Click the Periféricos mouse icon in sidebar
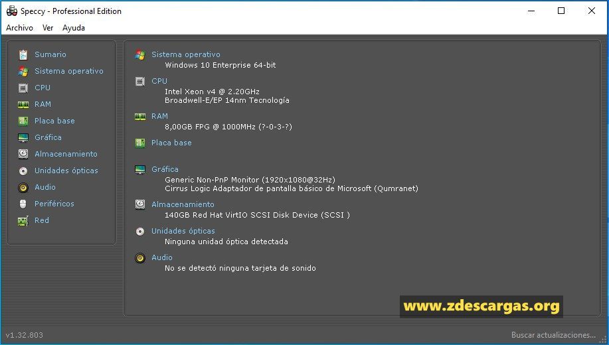The image size is (609, 345). tap(23, 204)
